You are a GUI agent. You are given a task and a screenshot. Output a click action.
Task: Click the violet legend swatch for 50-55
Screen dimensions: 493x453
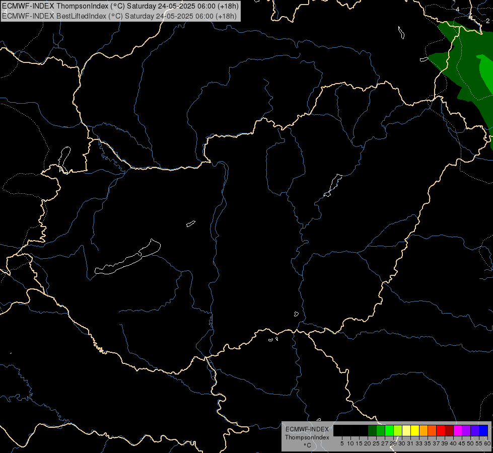click(x=475, y=430)
